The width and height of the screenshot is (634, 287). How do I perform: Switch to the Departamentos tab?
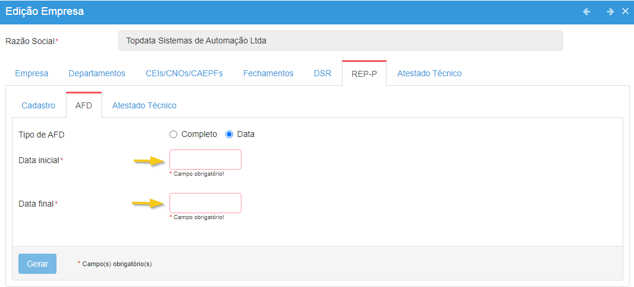pos(97,73)
